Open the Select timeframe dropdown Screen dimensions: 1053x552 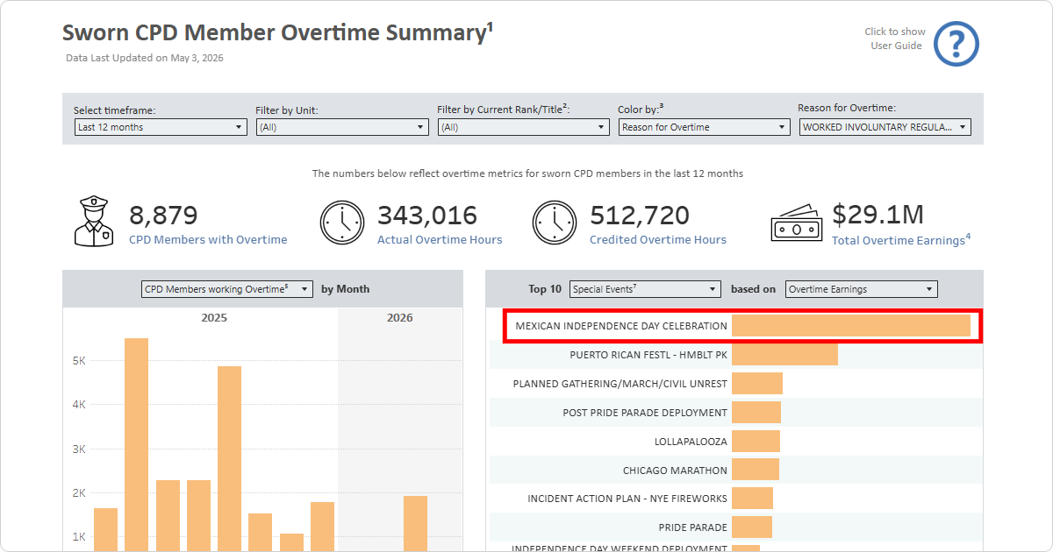[160, 127]
